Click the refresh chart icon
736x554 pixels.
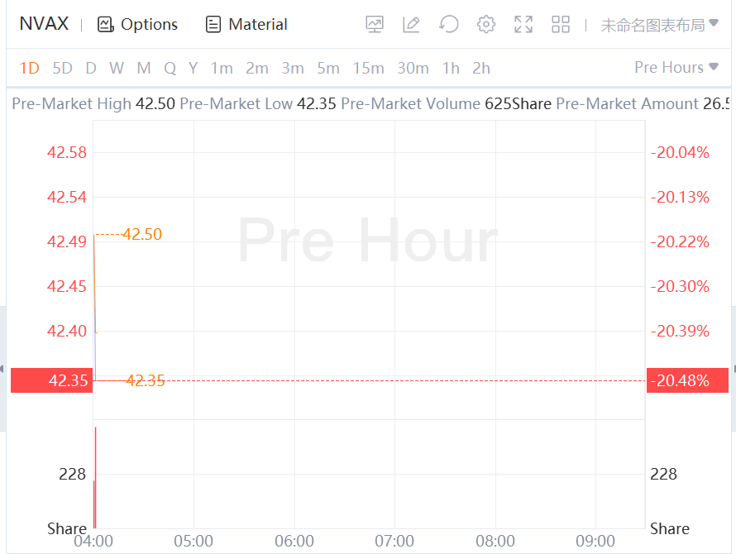(x=449, y=25)
